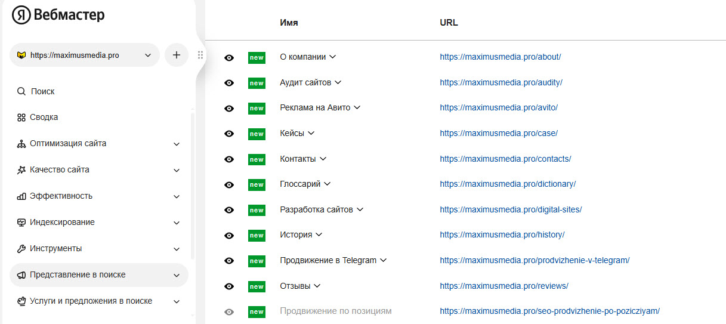Hide the Кейсы row with eye icon

point(228,134)
